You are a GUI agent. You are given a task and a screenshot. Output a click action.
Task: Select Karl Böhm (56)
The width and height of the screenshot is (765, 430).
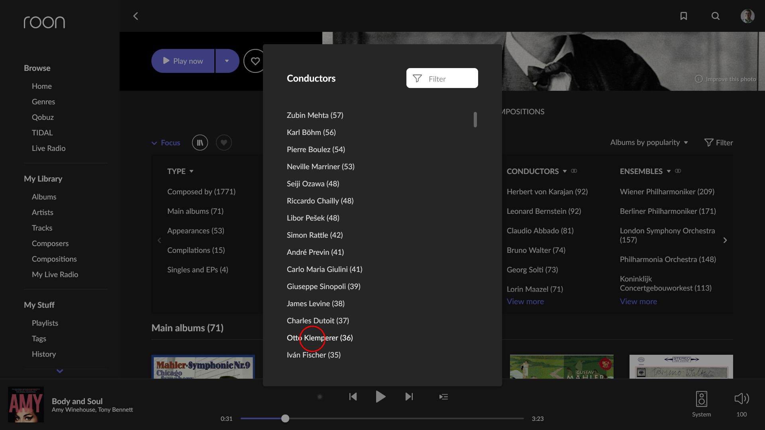point(311,132)
